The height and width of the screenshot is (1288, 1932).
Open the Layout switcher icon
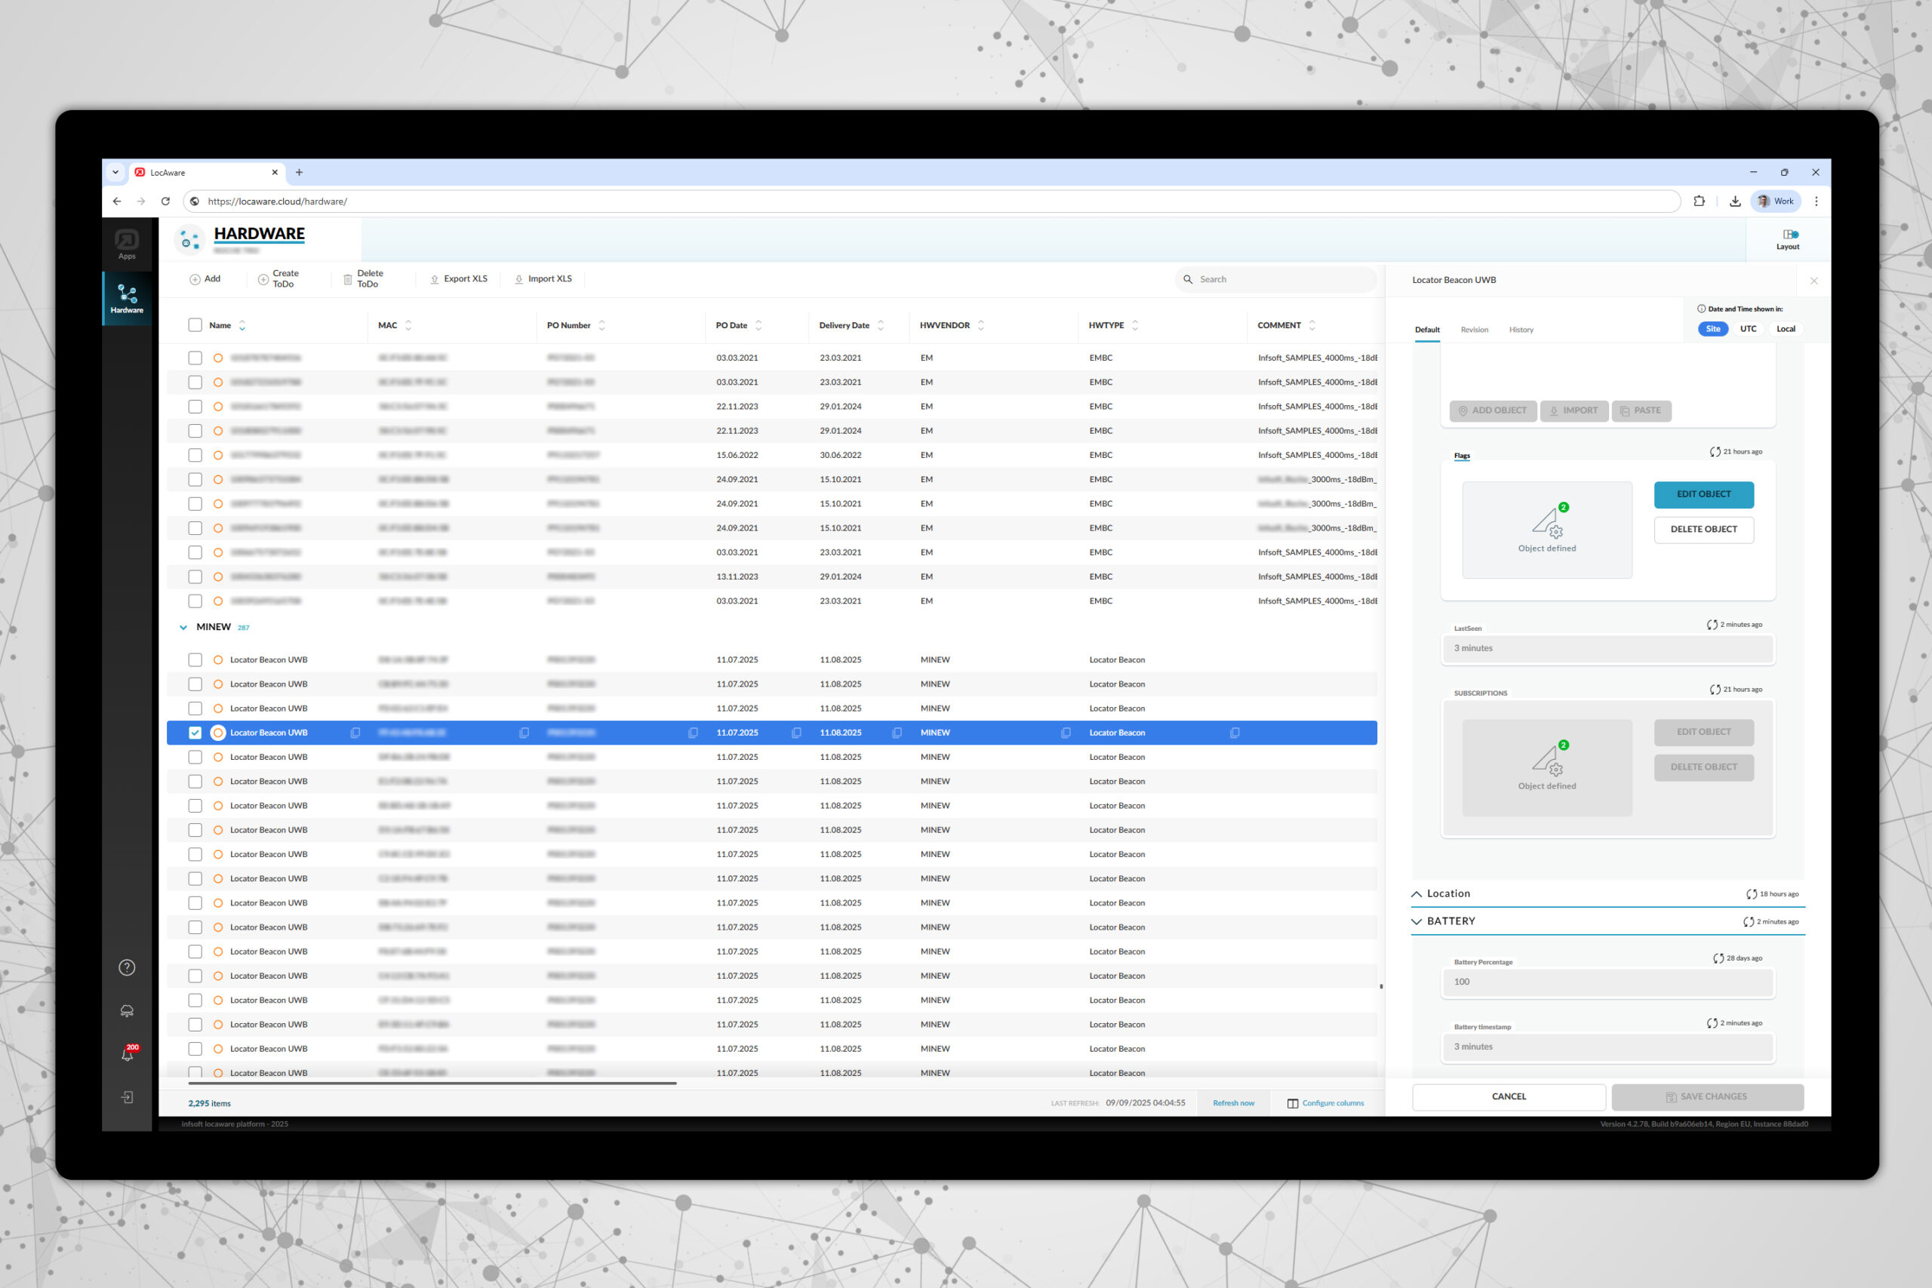pyautogui.click(x=1787, y=239)
